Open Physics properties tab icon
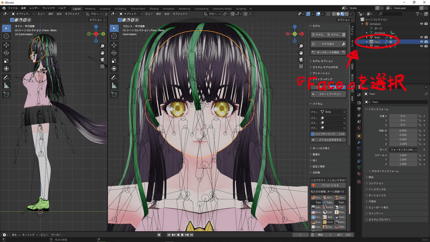Viewport: 430px width, 242px height. [x=359, y=155]
